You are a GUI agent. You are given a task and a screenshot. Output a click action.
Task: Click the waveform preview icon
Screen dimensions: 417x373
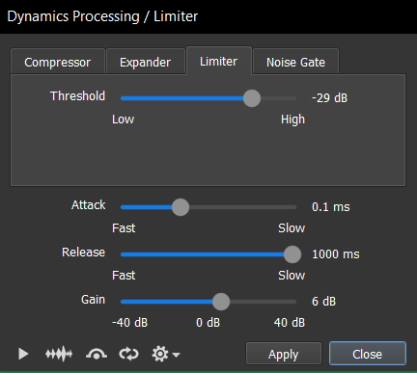tap(59, 354)
